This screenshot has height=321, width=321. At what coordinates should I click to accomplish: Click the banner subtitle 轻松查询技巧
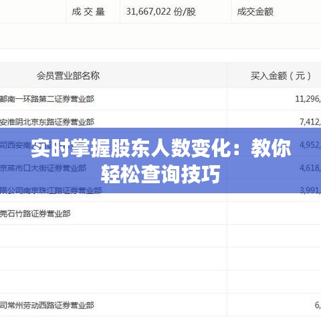click(160, 174)
